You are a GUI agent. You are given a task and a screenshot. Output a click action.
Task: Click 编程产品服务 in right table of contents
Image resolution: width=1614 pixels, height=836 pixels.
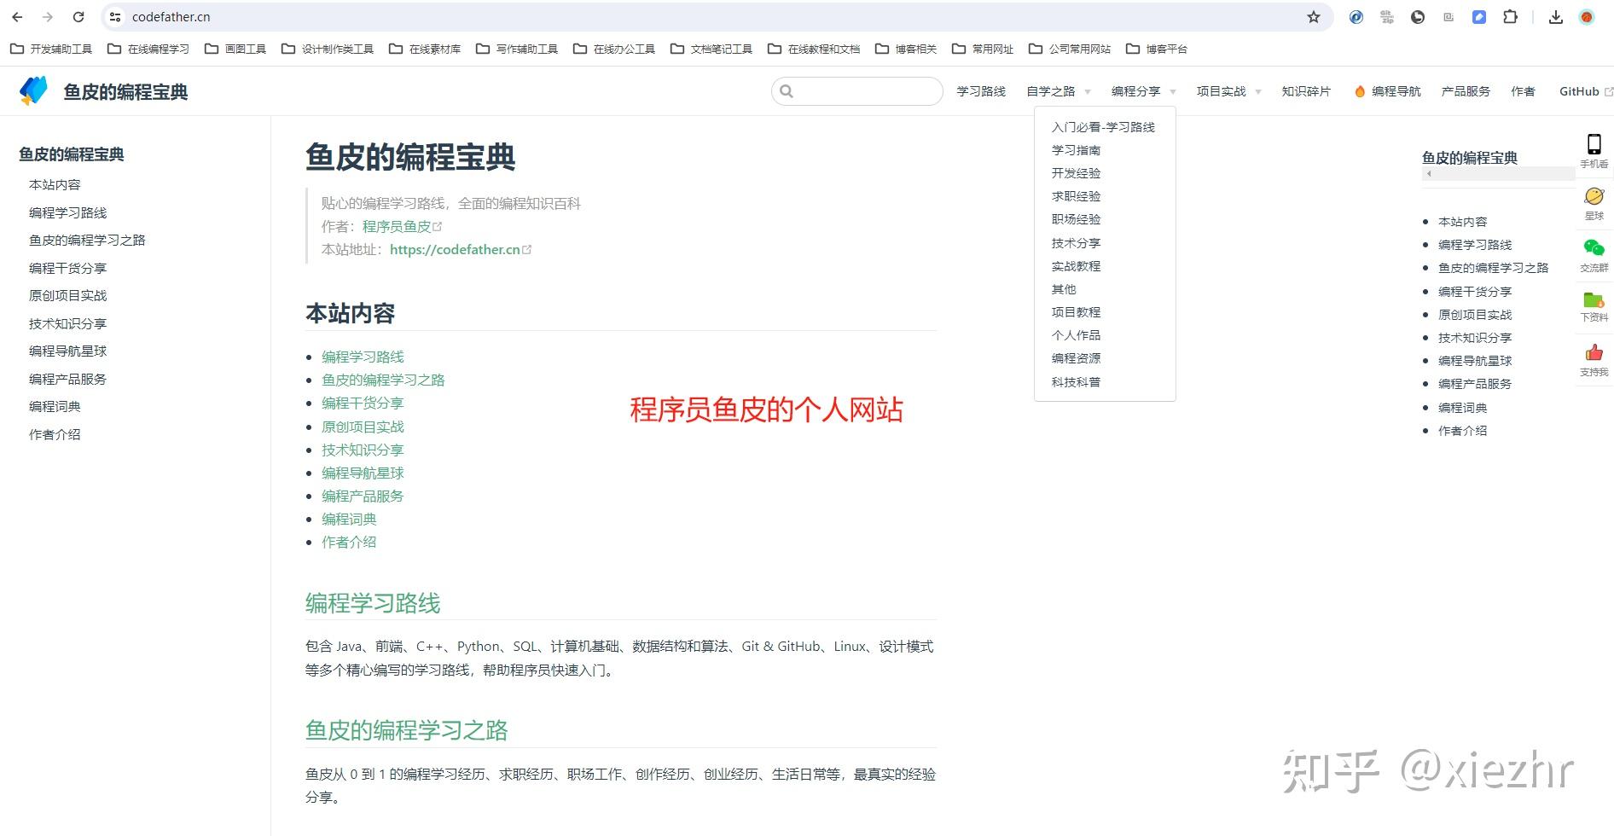pos(1474,384)
